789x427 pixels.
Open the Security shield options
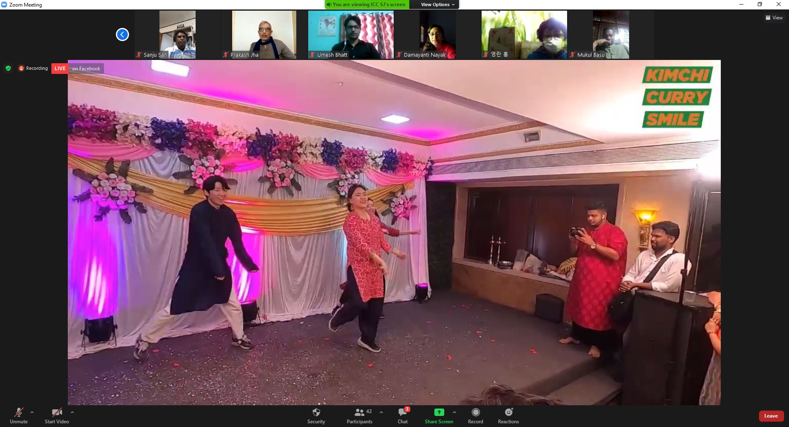tap(316, 415)
